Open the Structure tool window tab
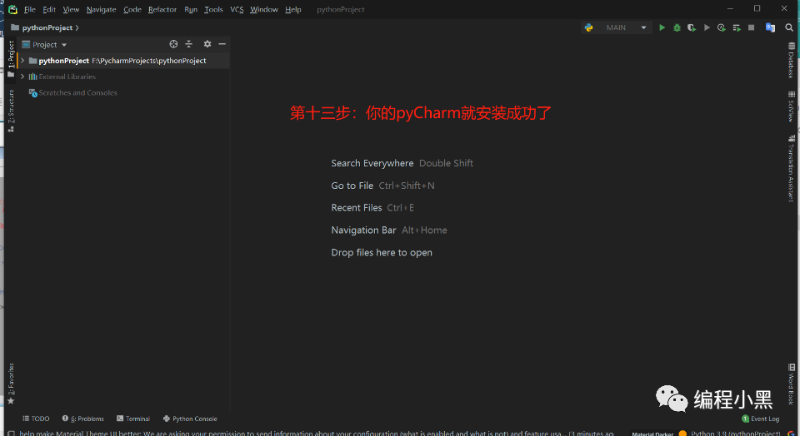The width and height of the screenshot is (800, 436). coord(11,111)
